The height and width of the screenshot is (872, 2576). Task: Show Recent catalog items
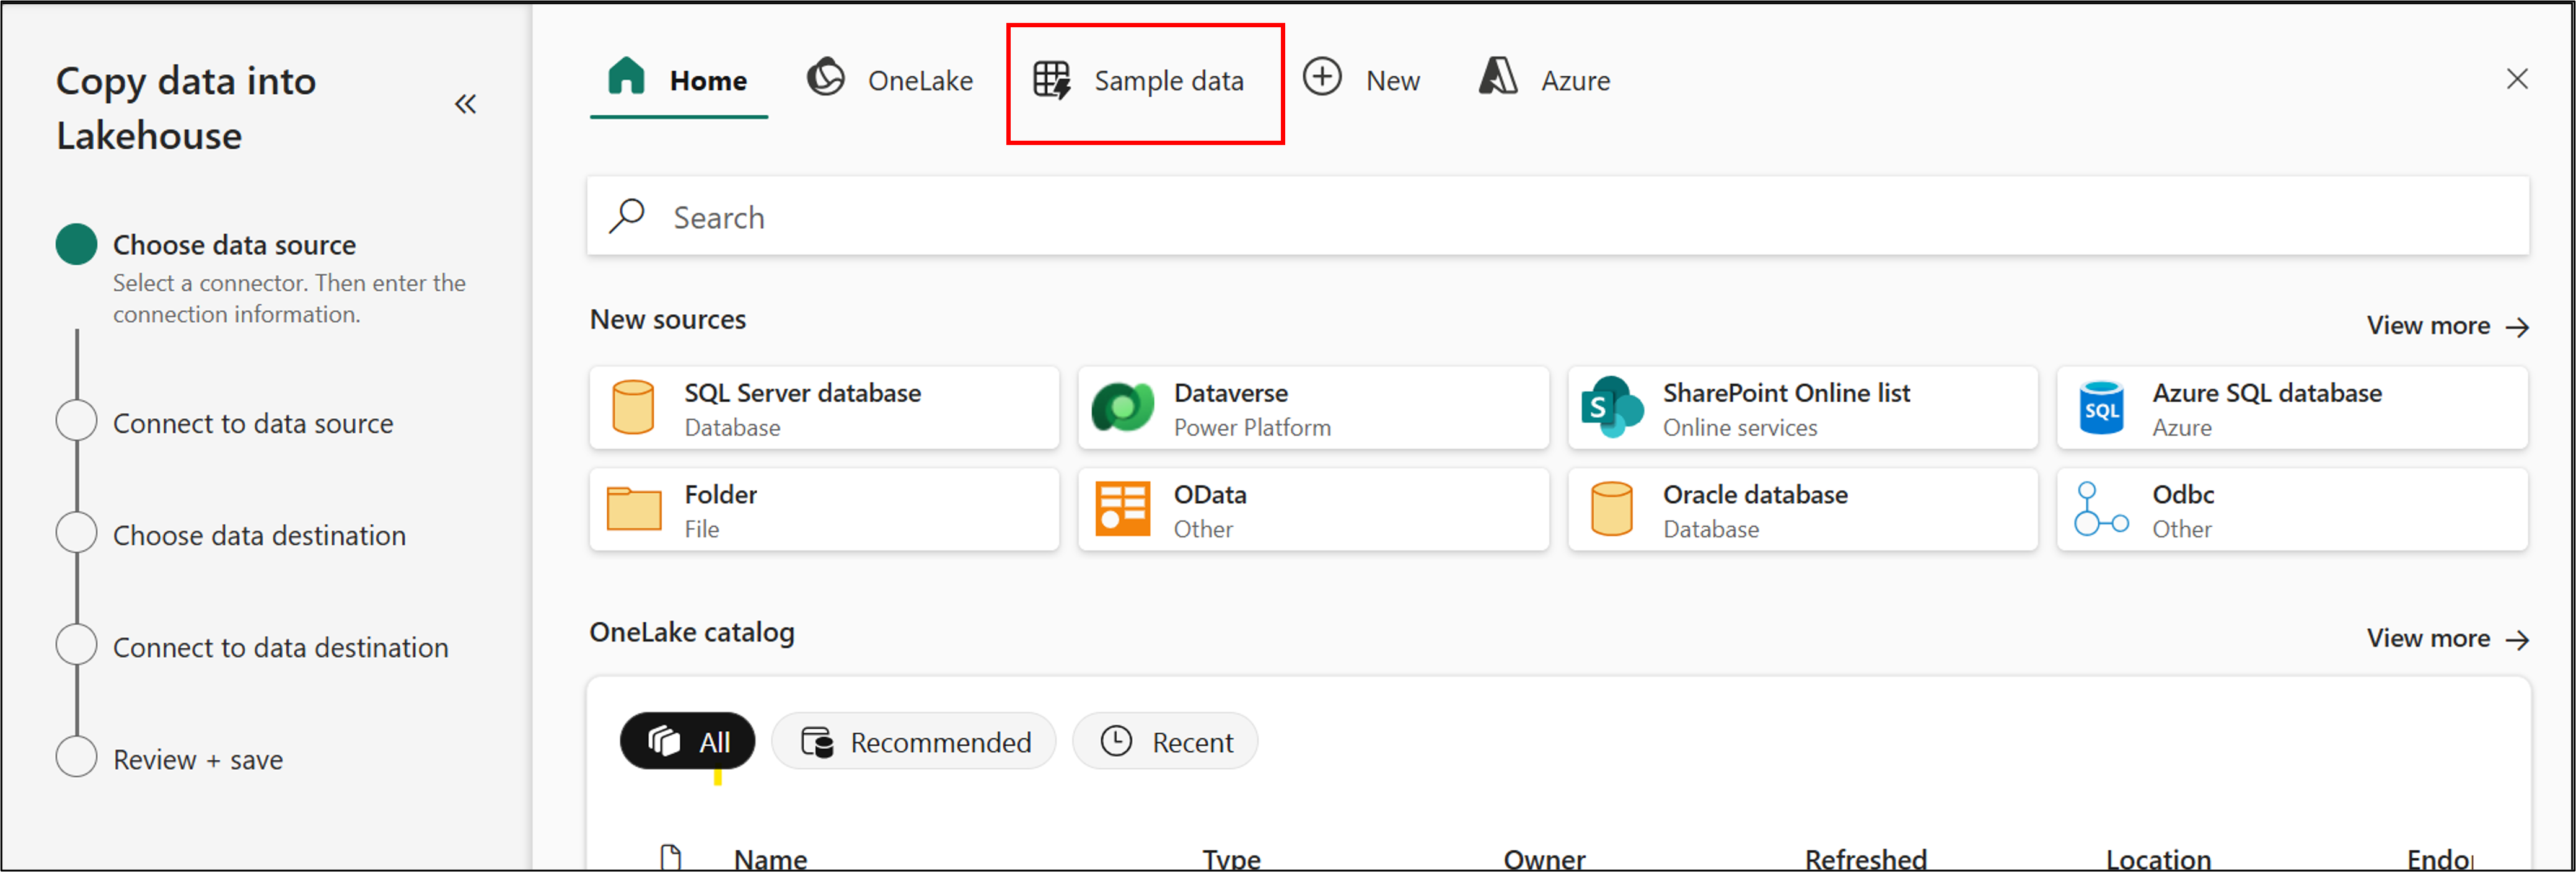coord(1165,742)
